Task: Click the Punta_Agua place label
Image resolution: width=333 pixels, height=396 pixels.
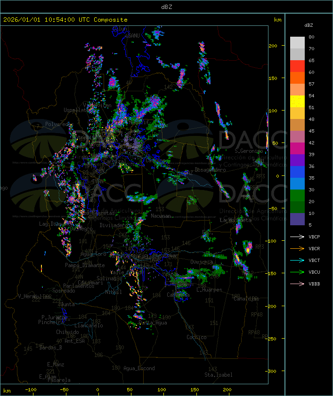Action: (x=153, y=323)
